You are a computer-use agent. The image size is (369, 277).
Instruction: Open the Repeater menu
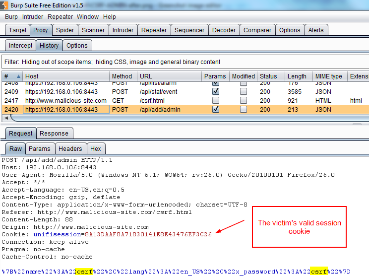[60, 17]
